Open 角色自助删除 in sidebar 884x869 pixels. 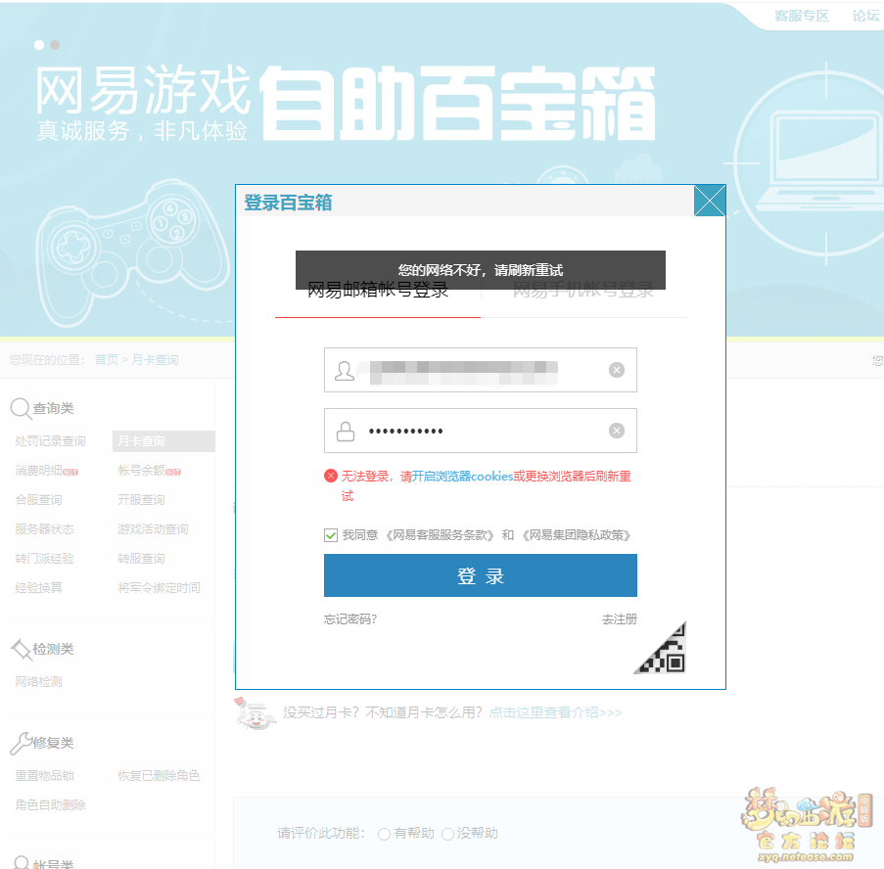pyautogui.click(x=50, y=804)
